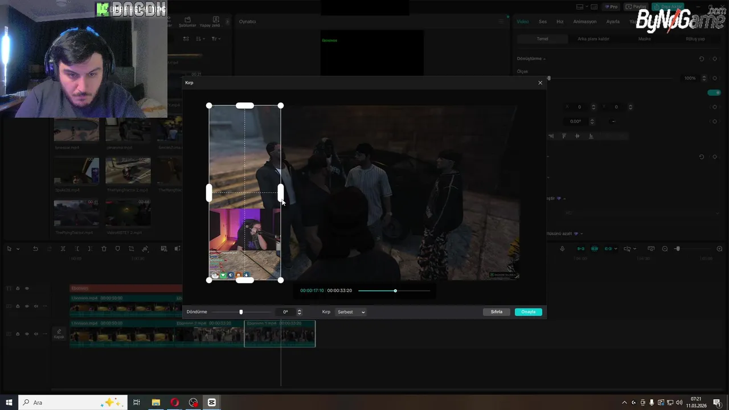This screenshot has width=729, height=410.
Task: Click the preview axis cursor icon
Action: click(627, 249)
